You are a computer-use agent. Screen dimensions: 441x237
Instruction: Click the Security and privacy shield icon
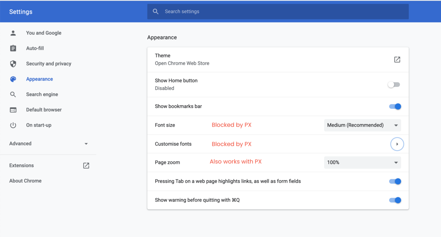13,64
